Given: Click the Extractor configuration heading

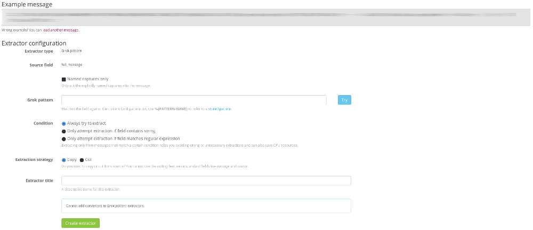Looking at the screenshot, I should pyautogui.click(x=34, y=43).
